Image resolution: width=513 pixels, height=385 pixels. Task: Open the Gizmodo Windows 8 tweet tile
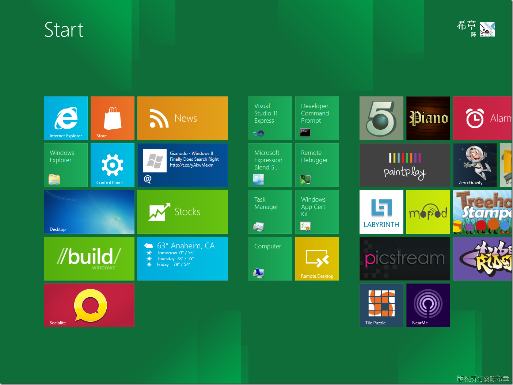pyautogui.click(x=183, y=165)
